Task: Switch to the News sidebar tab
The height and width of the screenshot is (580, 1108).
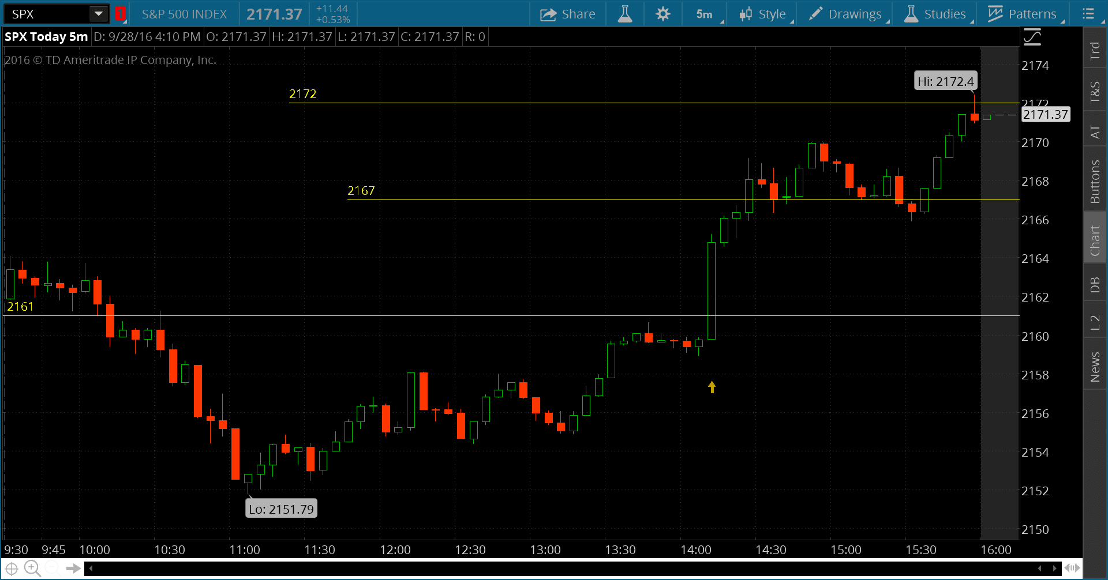Action: pyautogui.click(x=1095, y=367)
